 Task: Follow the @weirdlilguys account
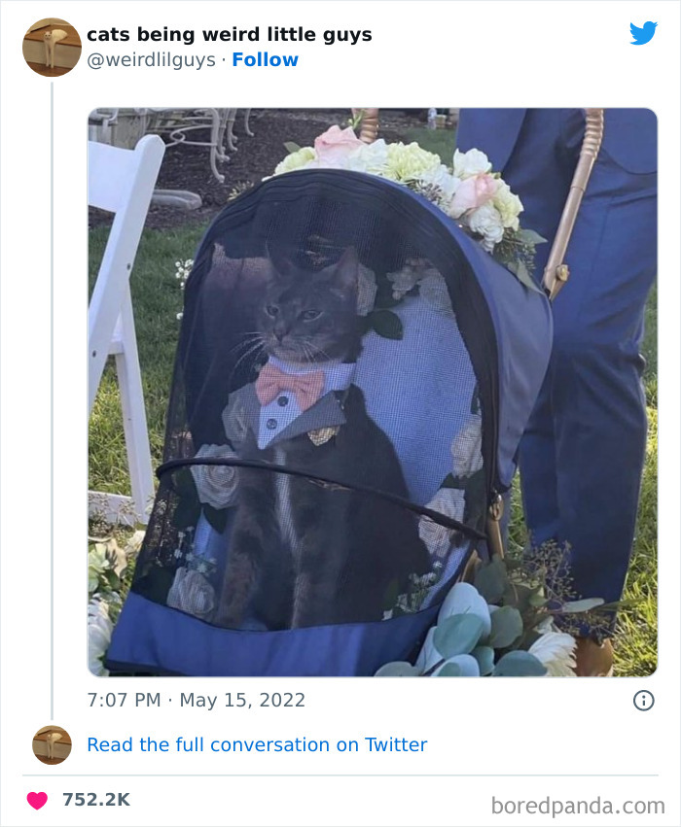pyautogui.click(x=265, y=59)
